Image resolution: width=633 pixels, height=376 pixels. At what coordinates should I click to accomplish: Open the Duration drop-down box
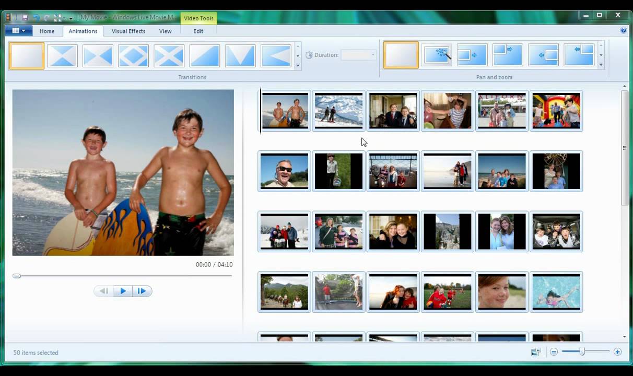pos(372,55)
